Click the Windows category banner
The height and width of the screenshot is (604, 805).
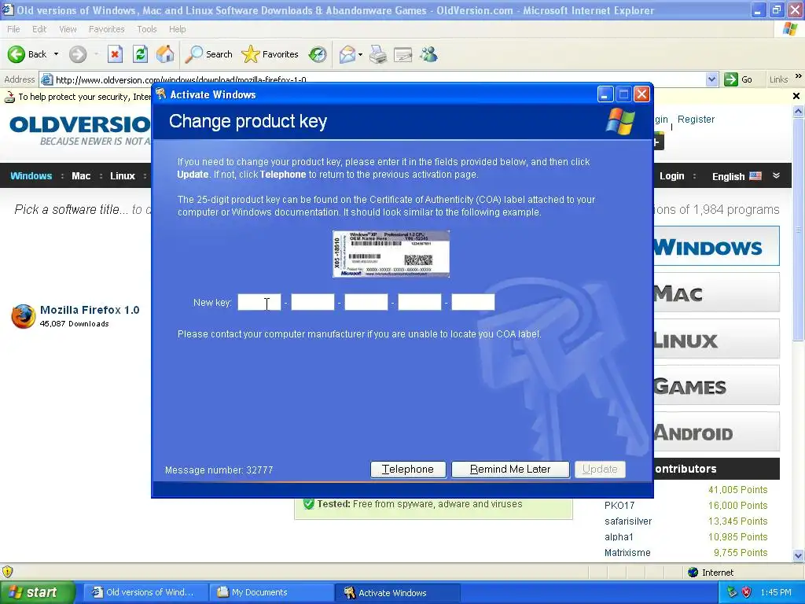(x=716, y=246)
